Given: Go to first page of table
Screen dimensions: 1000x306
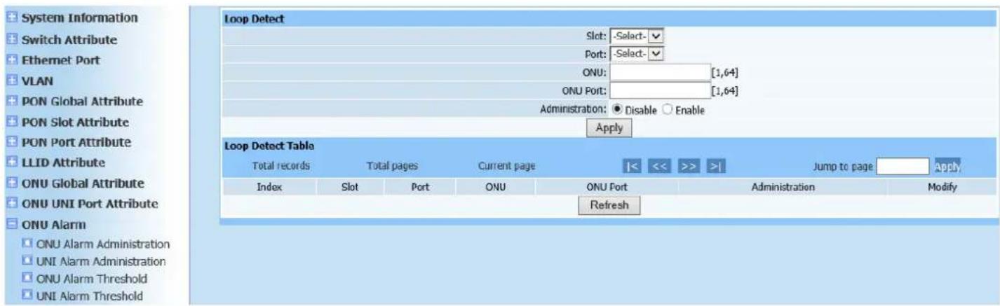Looking at the screenshot, I should coord(632,166).
